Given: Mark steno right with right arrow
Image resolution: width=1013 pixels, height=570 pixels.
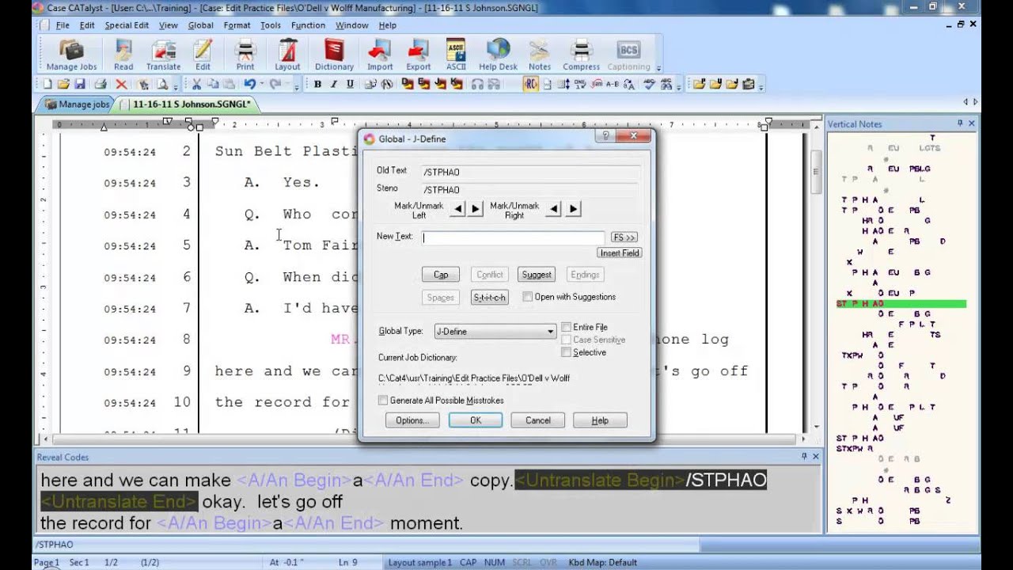Looking at the screenshot, I should (574, 209).
